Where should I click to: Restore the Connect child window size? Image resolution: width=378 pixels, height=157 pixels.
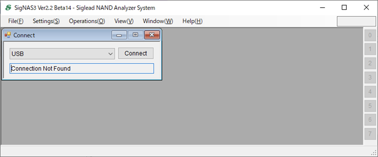pos(136,35)
